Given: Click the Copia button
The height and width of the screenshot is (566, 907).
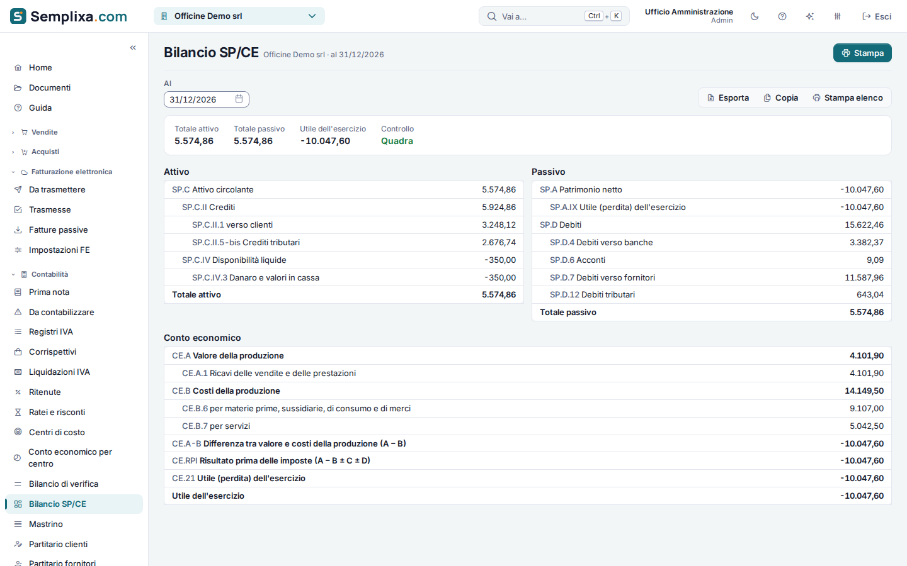Looking at the screenshot, I should click(x=781, y=97).
